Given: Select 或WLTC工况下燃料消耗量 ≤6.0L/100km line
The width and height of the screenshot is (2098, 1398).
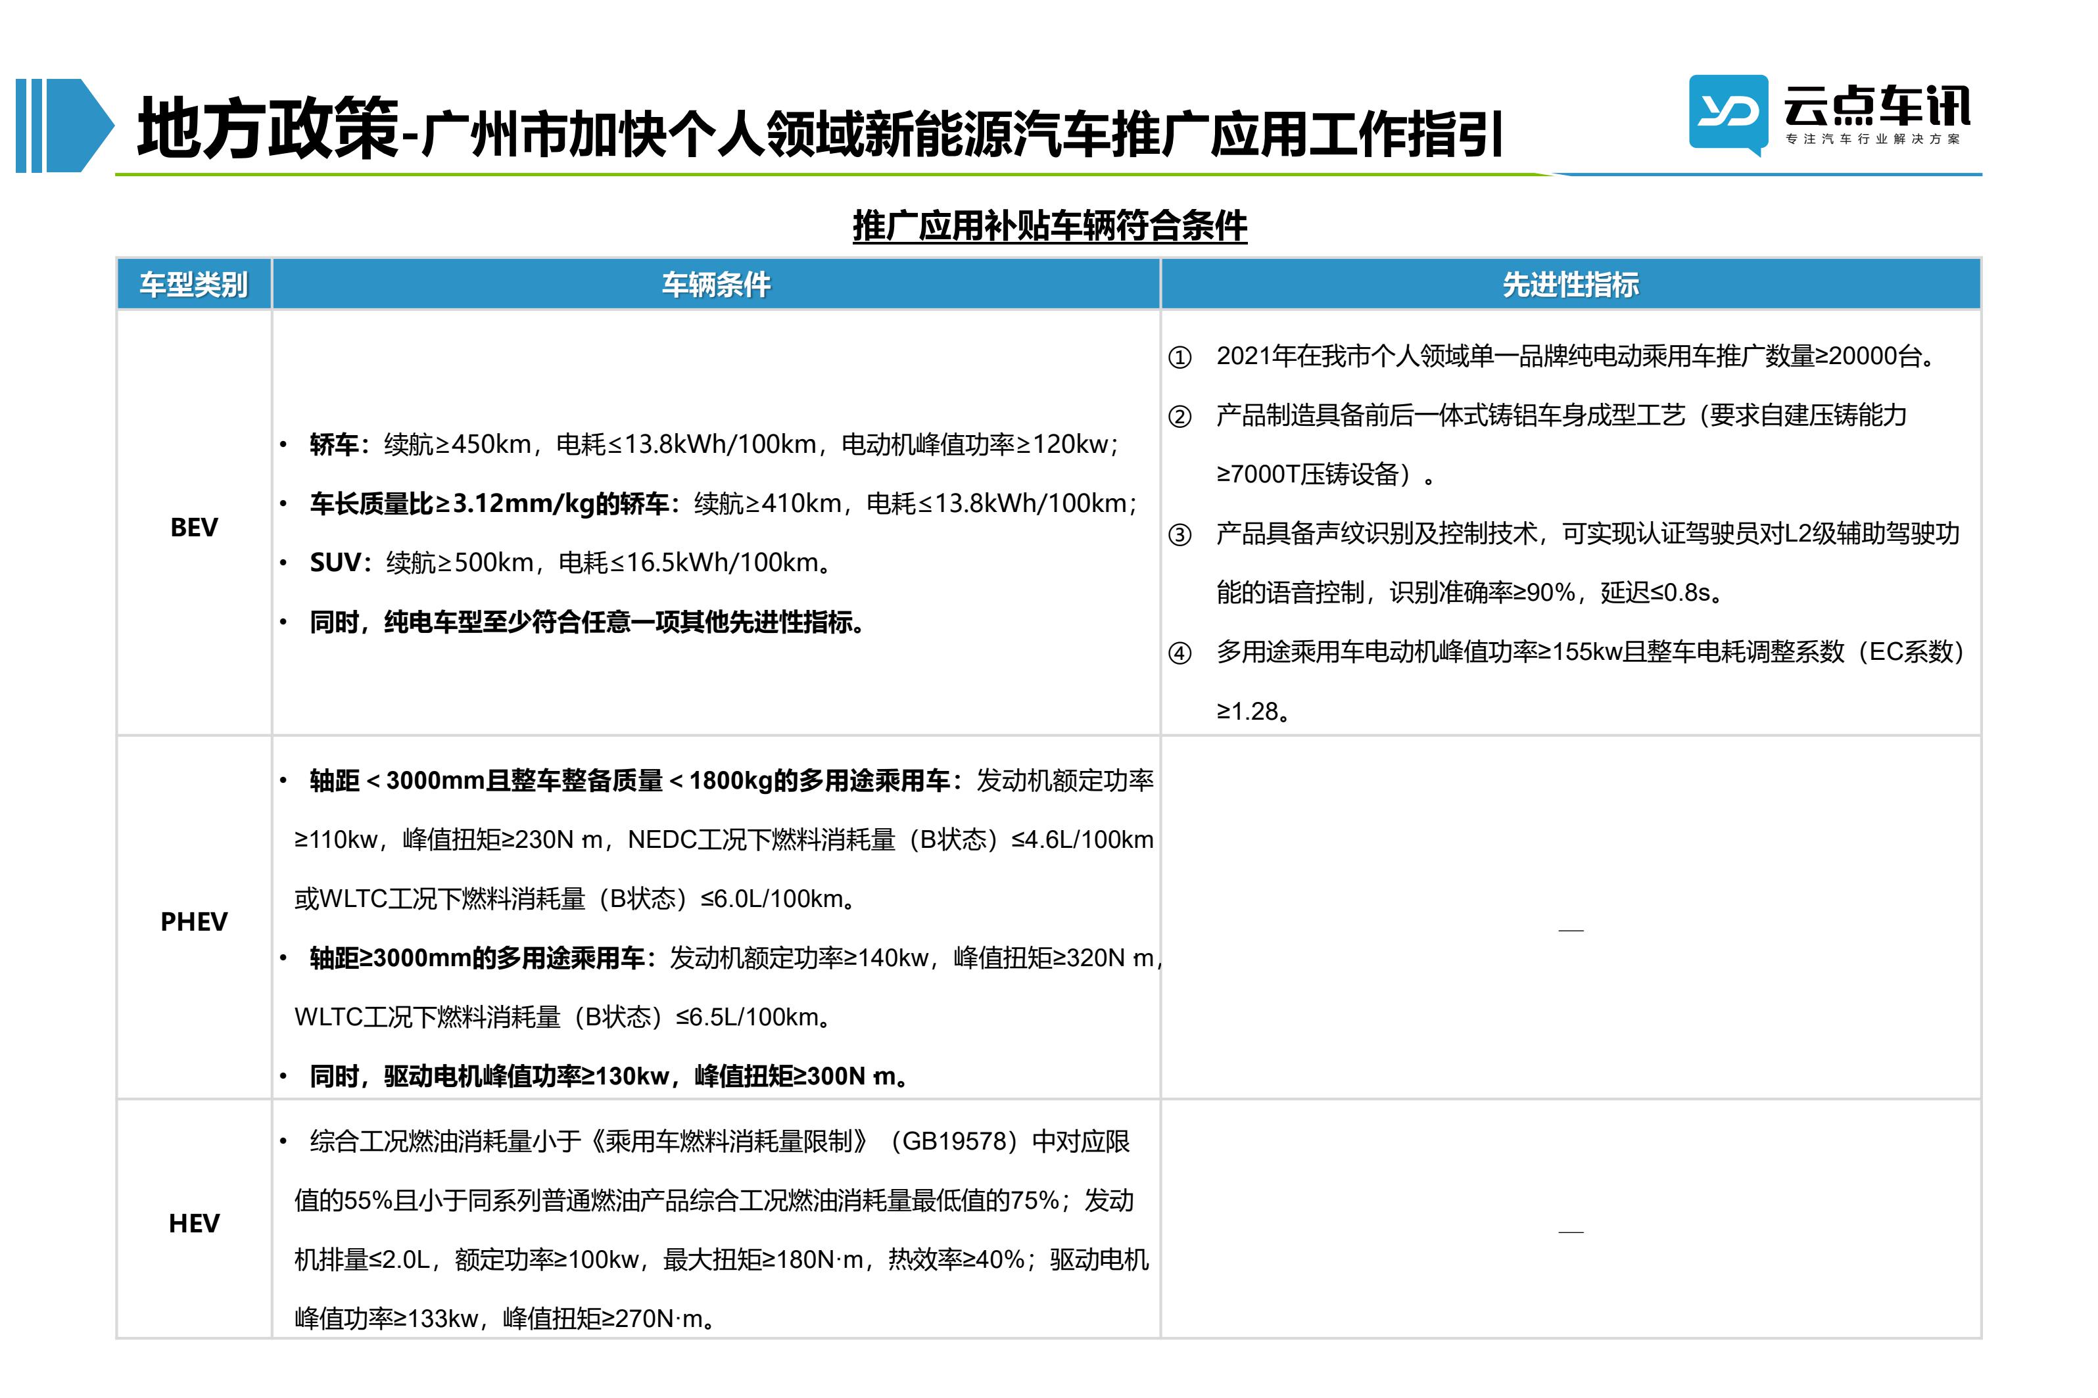Looking at the screenshot, I should [576, 898].
